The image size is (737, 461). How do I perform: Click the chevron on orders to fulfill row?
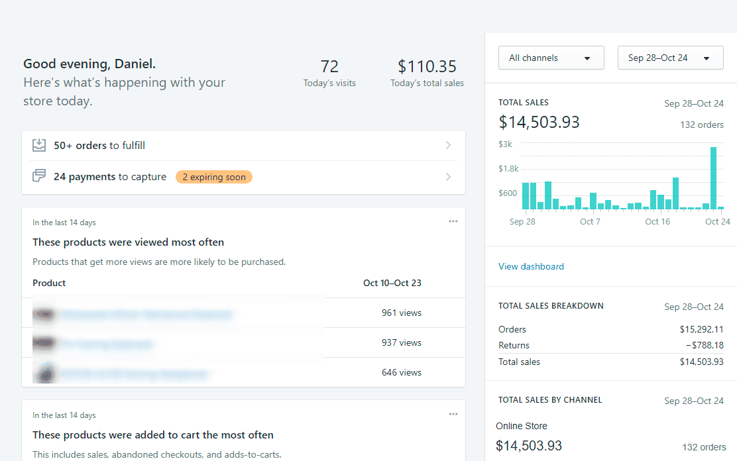[x=448, y=145]
